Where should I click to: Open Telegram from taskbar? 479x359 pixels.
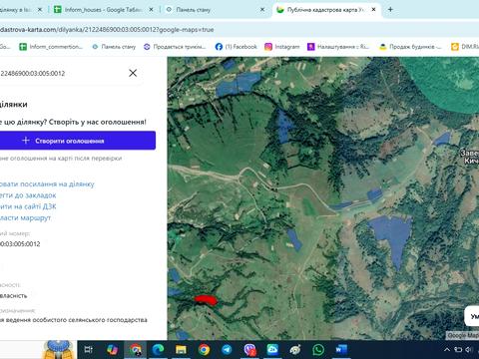227,349
